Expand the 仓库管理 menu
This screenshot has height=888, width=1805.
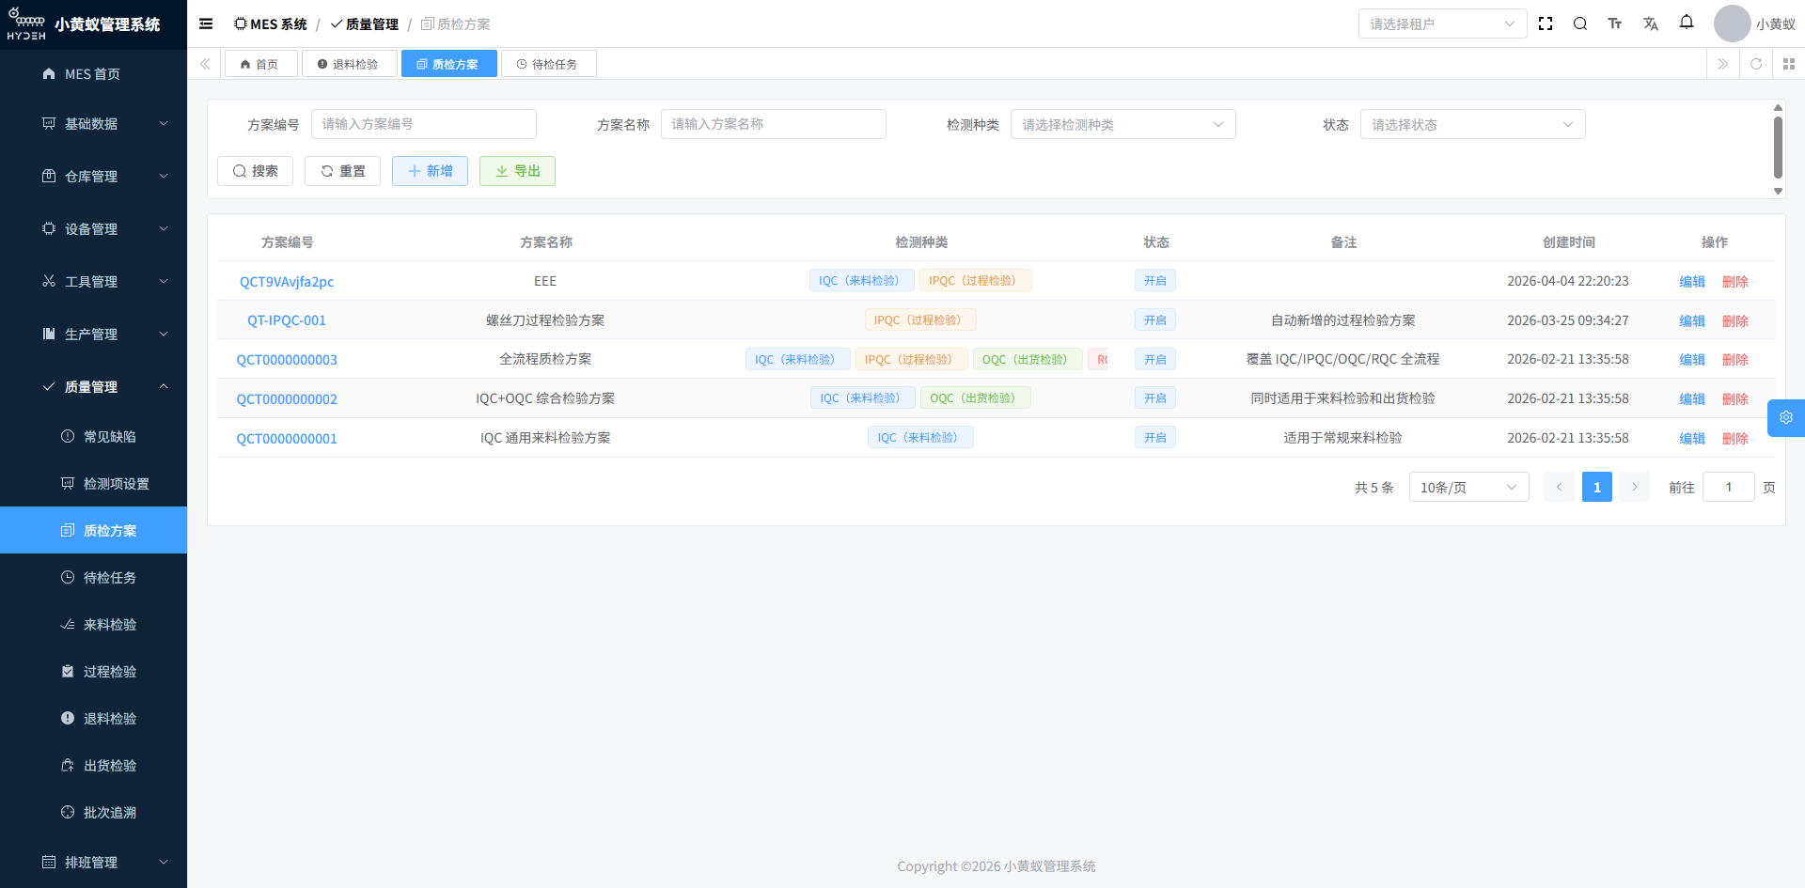pyautogui.click(x=94, y=177)
